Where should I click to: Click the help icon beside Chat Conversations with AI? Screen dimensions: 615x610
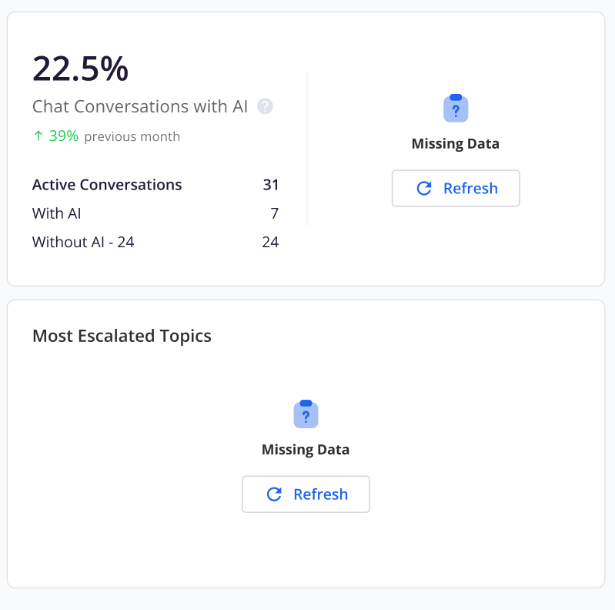265,106
